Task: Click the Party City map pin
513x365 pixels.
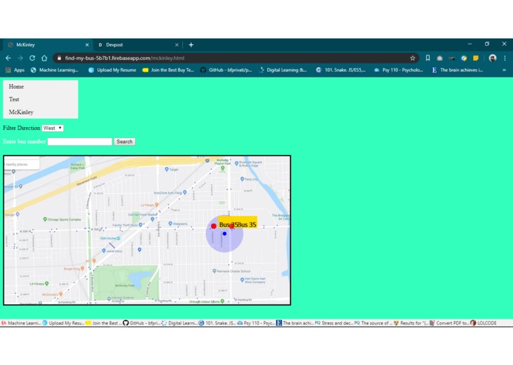Action: [242, 179]
